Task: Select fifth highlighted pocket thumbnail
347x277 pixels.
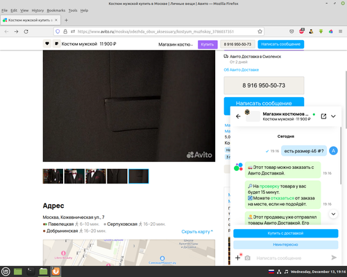Action: click(139, 176)
